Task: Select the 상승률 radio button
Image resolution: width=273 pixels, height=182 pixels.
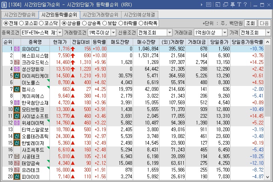Action: [x=64, y=23]
